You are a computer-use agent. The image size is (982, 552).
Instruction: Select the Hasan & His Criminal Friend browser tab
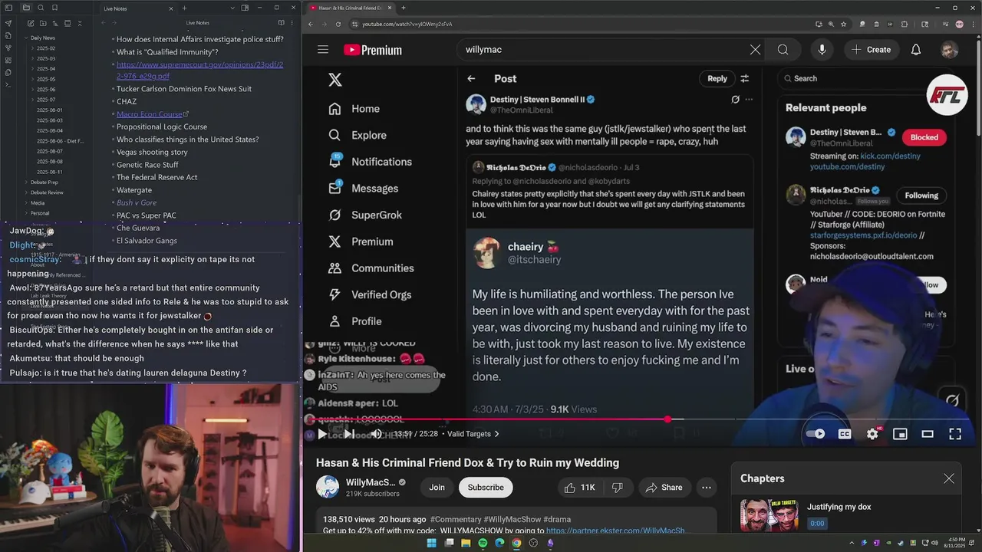coord(350,8)
